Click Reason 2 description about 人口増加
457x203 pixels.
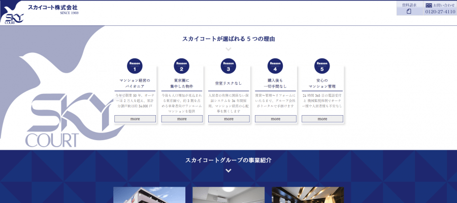(x=182, y=103)
